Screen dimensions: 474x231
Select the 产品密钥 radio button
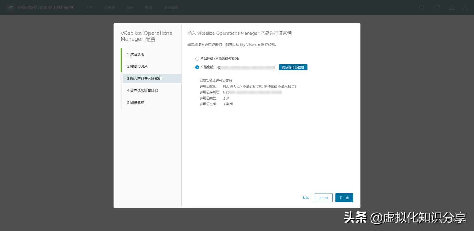(197, 67)
